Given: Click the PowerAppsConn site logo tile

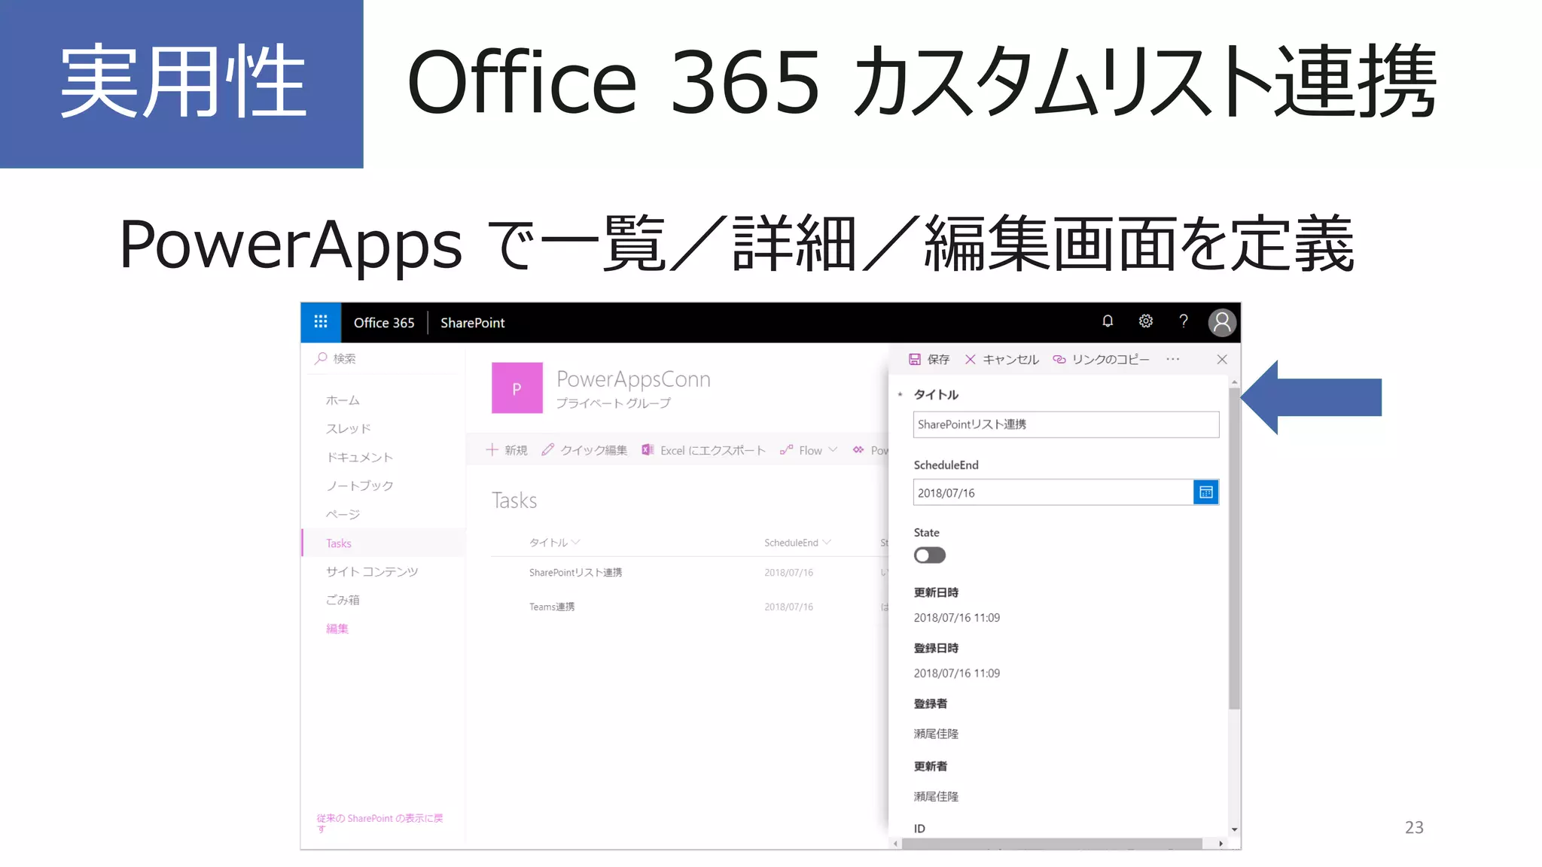Looking at the screenshot, I should (517, 388).
